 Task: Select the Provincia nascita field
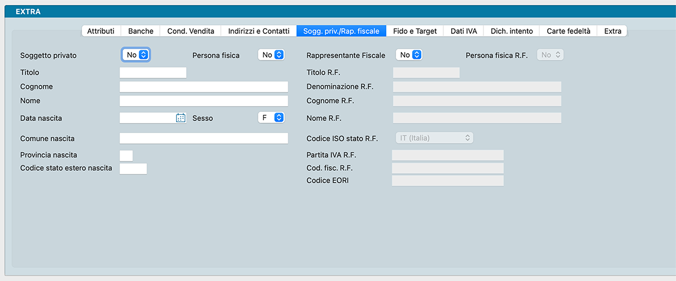coord(126,155)
